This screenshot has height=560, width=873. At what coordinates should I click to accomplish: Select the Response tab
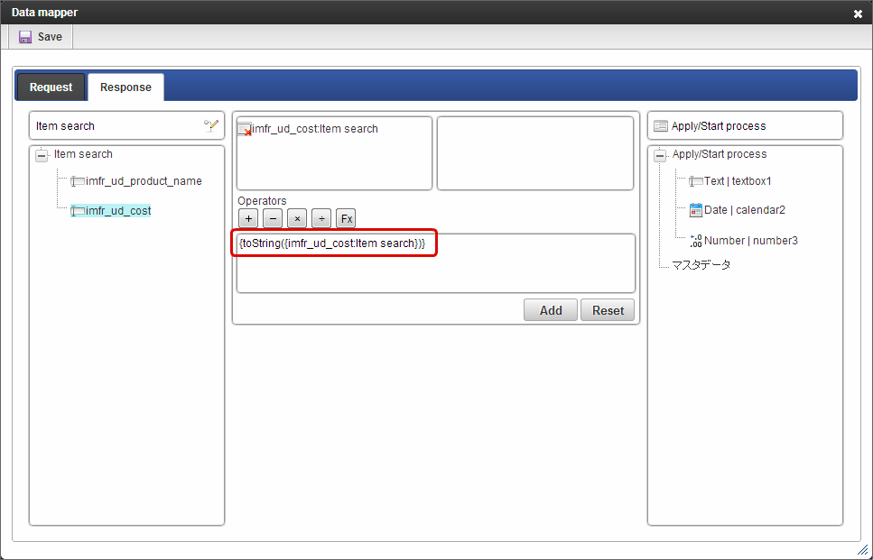click(x=125, y=87)
